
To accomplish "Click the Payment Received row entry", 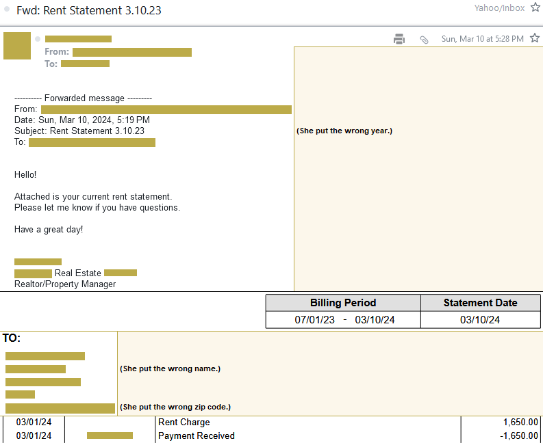I will tap(196, 435).
